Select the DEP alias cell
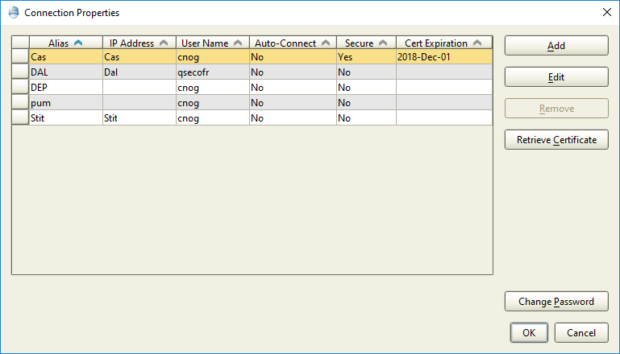 pos(65,88)
